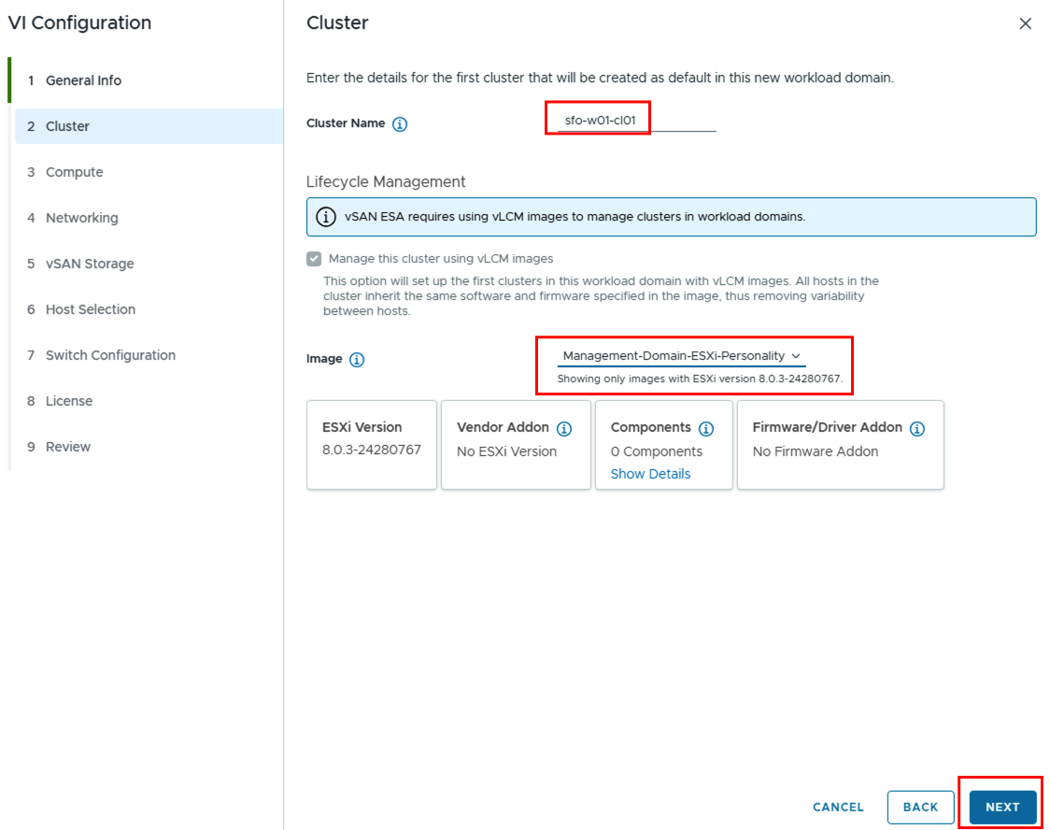Screen dimensions: 1050x830
Task: Close the Cluster configuration panel
Action: (1026, 23)
